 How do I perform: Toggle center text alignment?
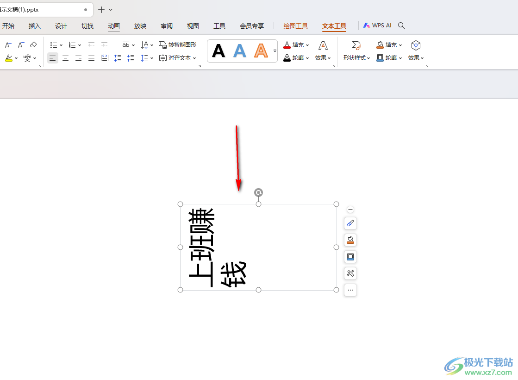(66, 58)
